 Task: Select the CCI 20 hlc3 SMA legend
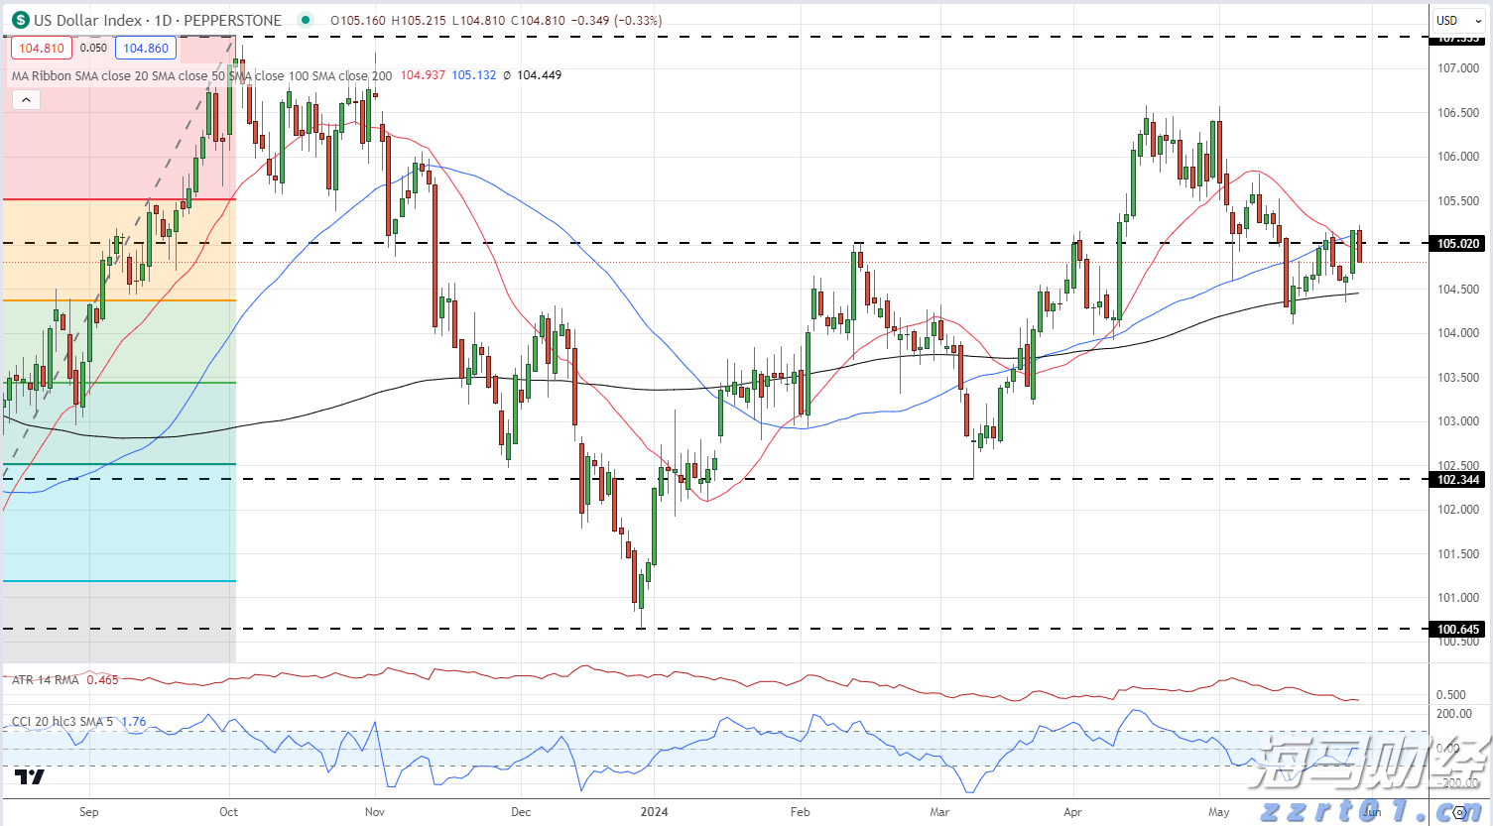[x=62, y=722]
